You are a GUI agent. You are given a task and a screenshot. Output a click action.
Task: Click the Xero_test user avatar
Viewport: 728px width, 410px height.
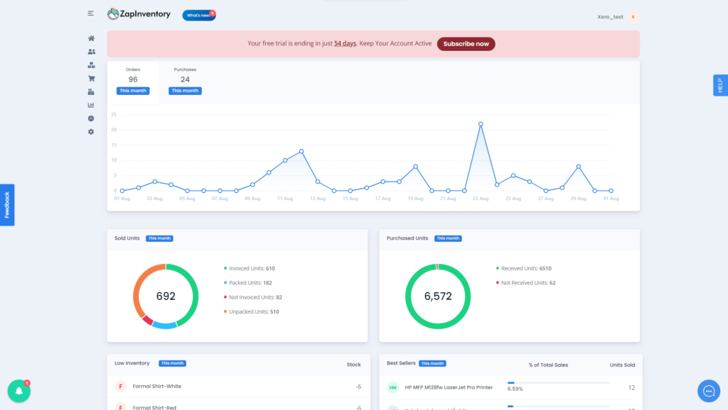pos(633,17)
